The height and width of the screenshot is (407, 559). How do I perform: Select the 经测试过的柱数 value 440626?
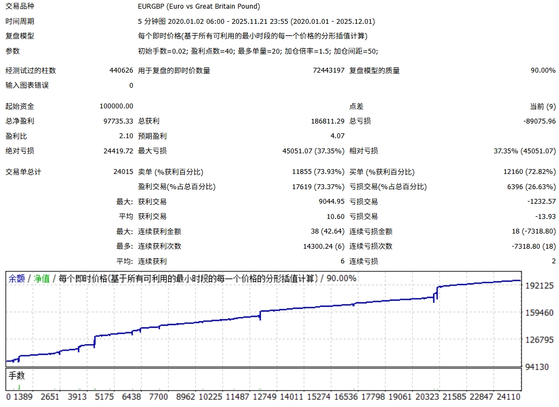121,70
